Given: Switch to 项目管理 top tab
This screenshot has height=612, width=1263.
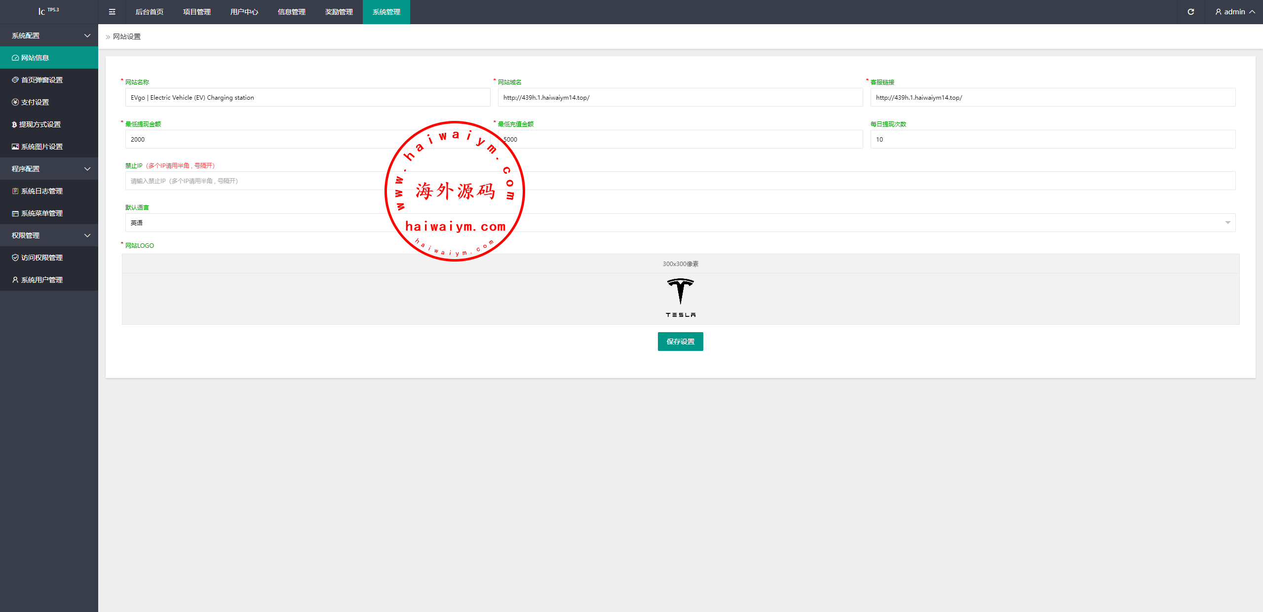Looking at the screenshot, I should click(x=196, y=12).
